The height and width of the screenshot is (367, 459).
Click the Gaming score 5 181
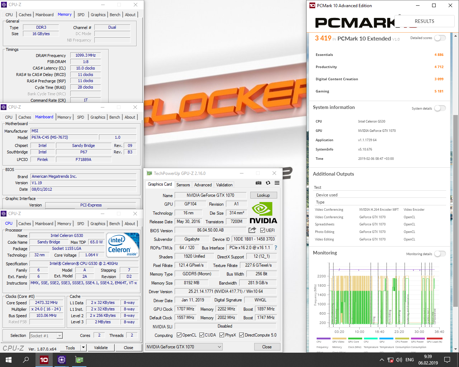(439, 91)
